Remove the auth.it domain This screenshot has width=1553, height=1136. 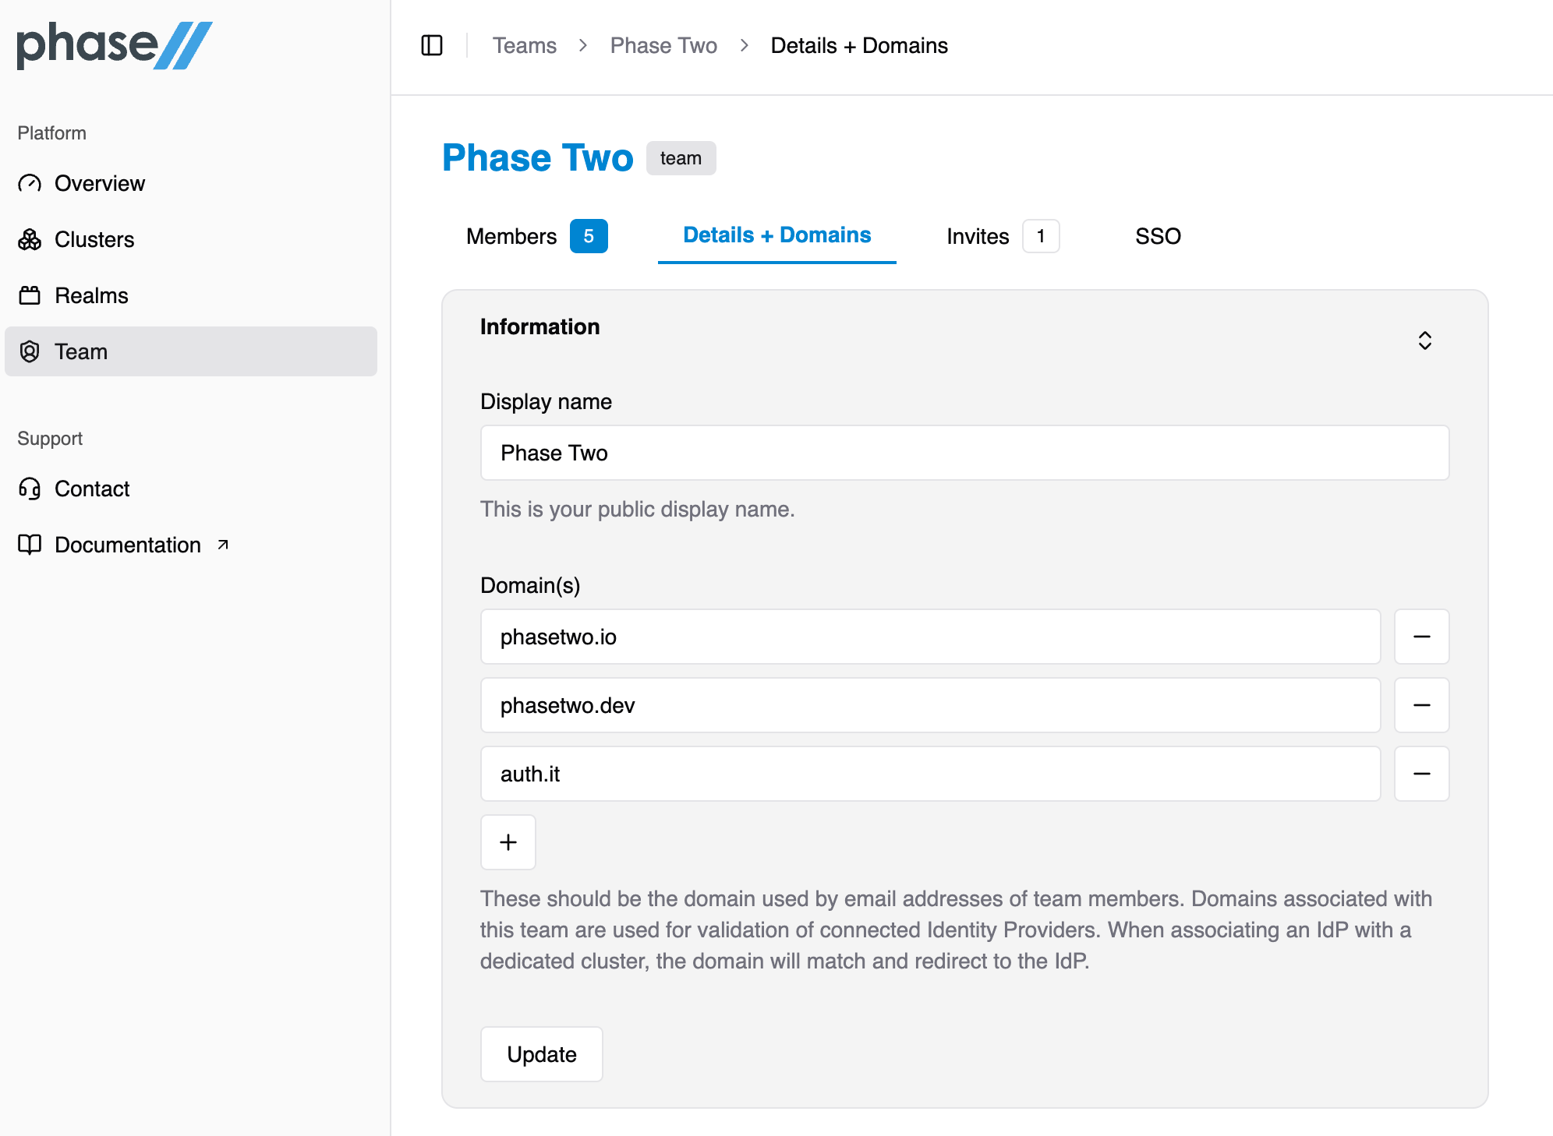[x=1421, y=774]
